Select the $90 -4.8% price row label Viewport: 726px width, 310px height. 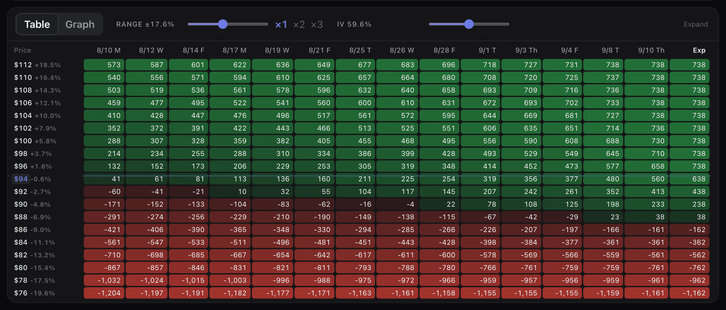coord(32,204)
